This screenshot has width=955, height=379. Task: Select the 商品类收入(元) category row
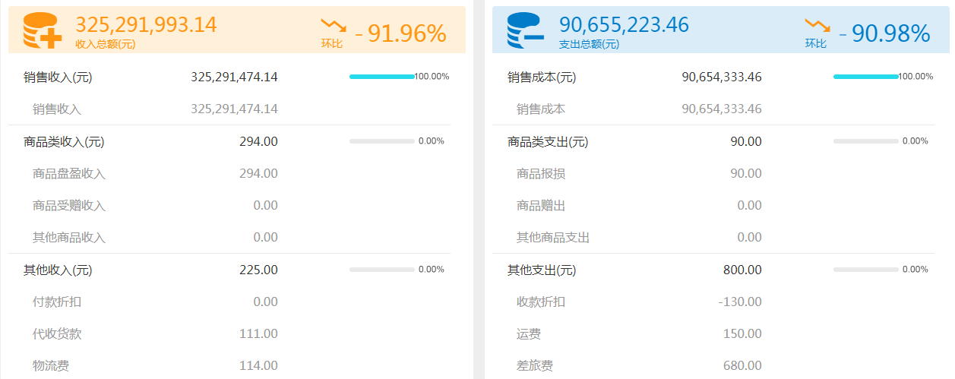click(229, 141)
